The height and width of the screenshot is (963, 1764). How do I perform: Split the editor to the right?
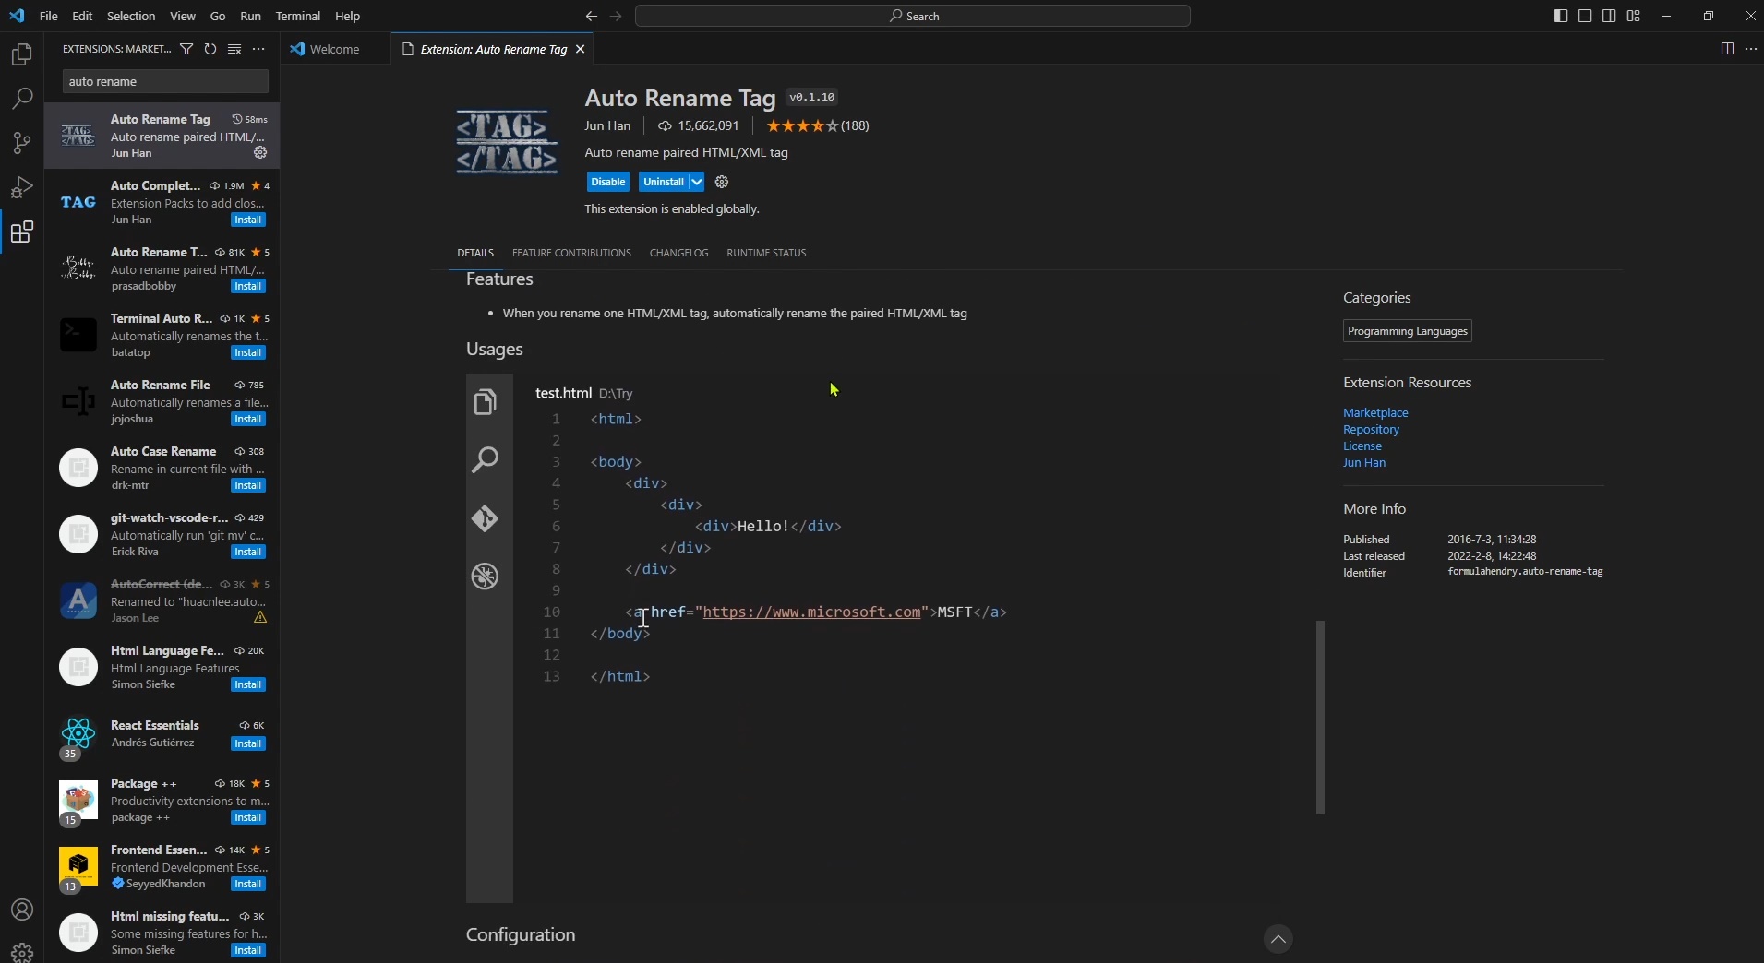click(x=1727, y=49)
